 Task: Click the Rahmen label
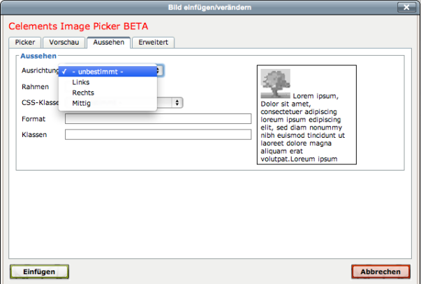click(35, 87)
